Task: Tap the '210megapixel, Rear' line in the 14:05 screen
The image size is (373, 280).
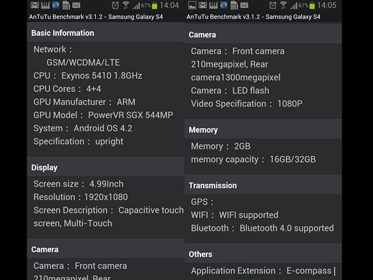Action: coord(230,64)
